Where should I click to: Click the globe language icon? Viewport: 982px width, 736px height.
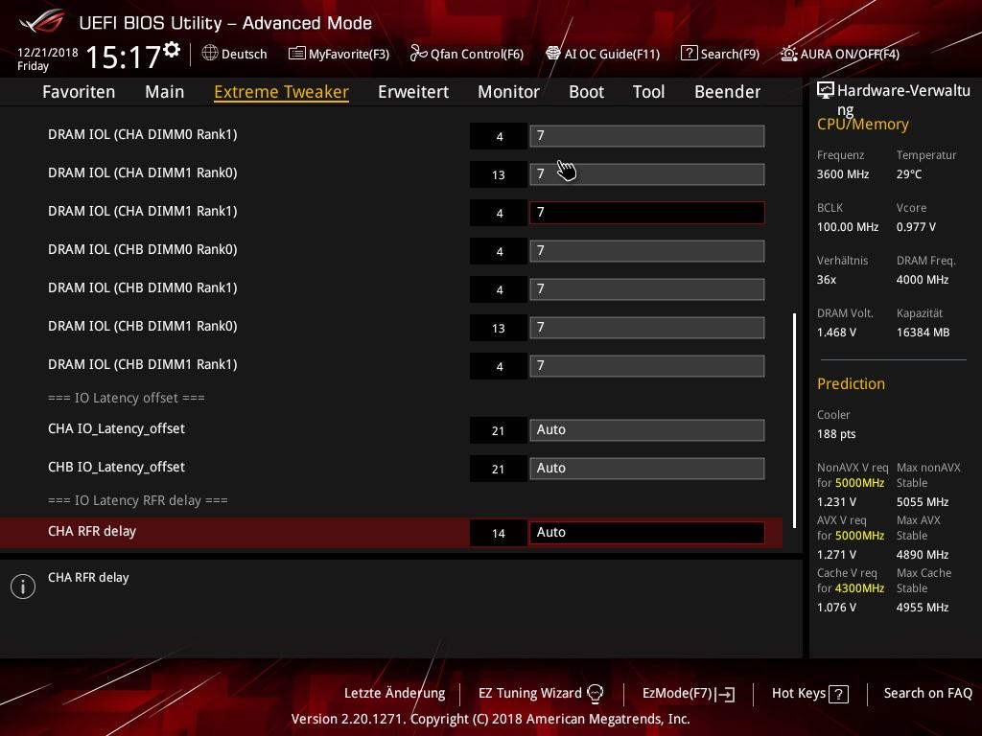(x=210, y=54)
